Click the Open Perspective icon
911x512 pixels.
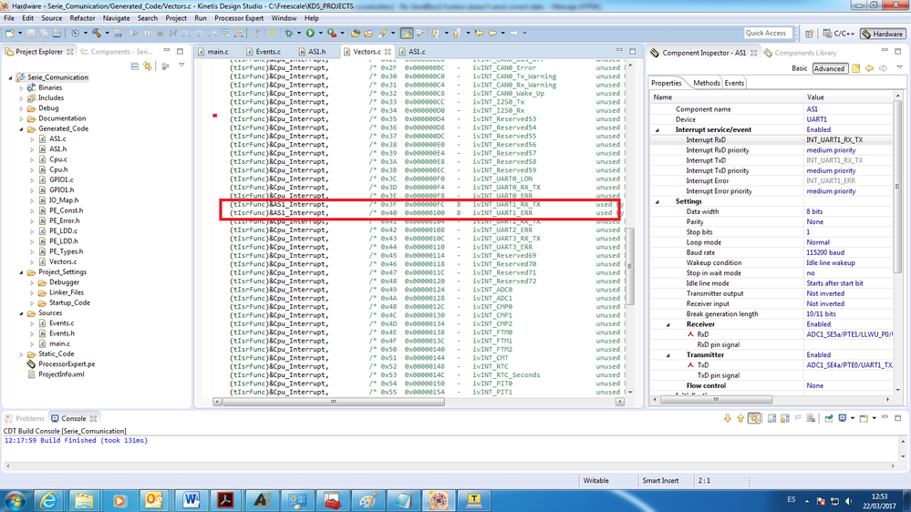point(810,34)
